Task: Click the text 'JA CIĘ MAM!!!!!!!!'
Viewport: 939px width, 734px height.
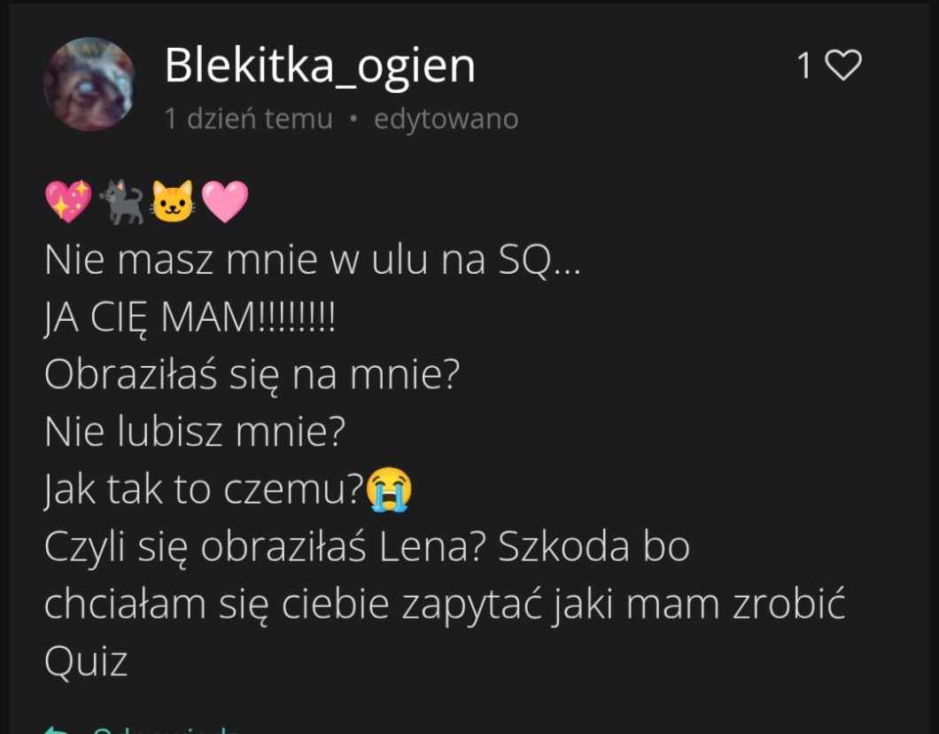Action: (x=190, y=317)
